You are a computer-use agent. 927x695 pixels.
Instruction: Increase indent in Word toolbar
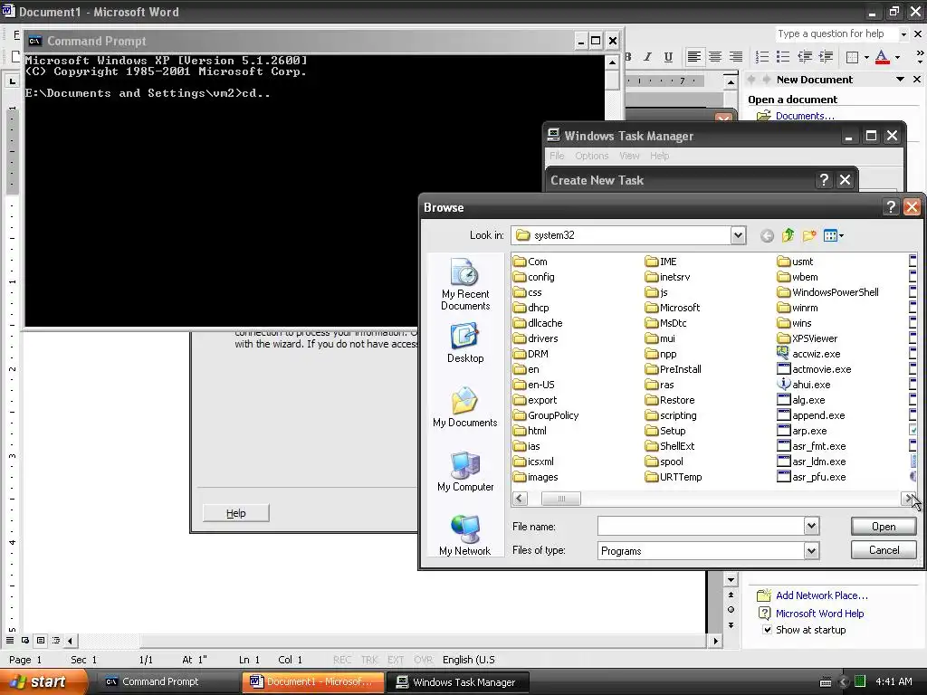click(826, 57)
